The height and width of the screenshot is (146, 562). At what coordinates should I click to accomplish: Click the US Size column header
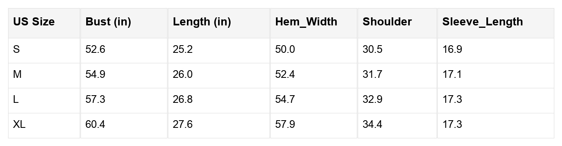(44, 23)
